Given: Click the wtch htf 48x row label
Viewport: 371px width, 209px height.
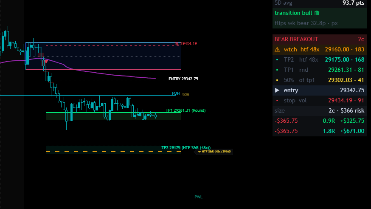Looking at the screenshot, I should point(301,49).
